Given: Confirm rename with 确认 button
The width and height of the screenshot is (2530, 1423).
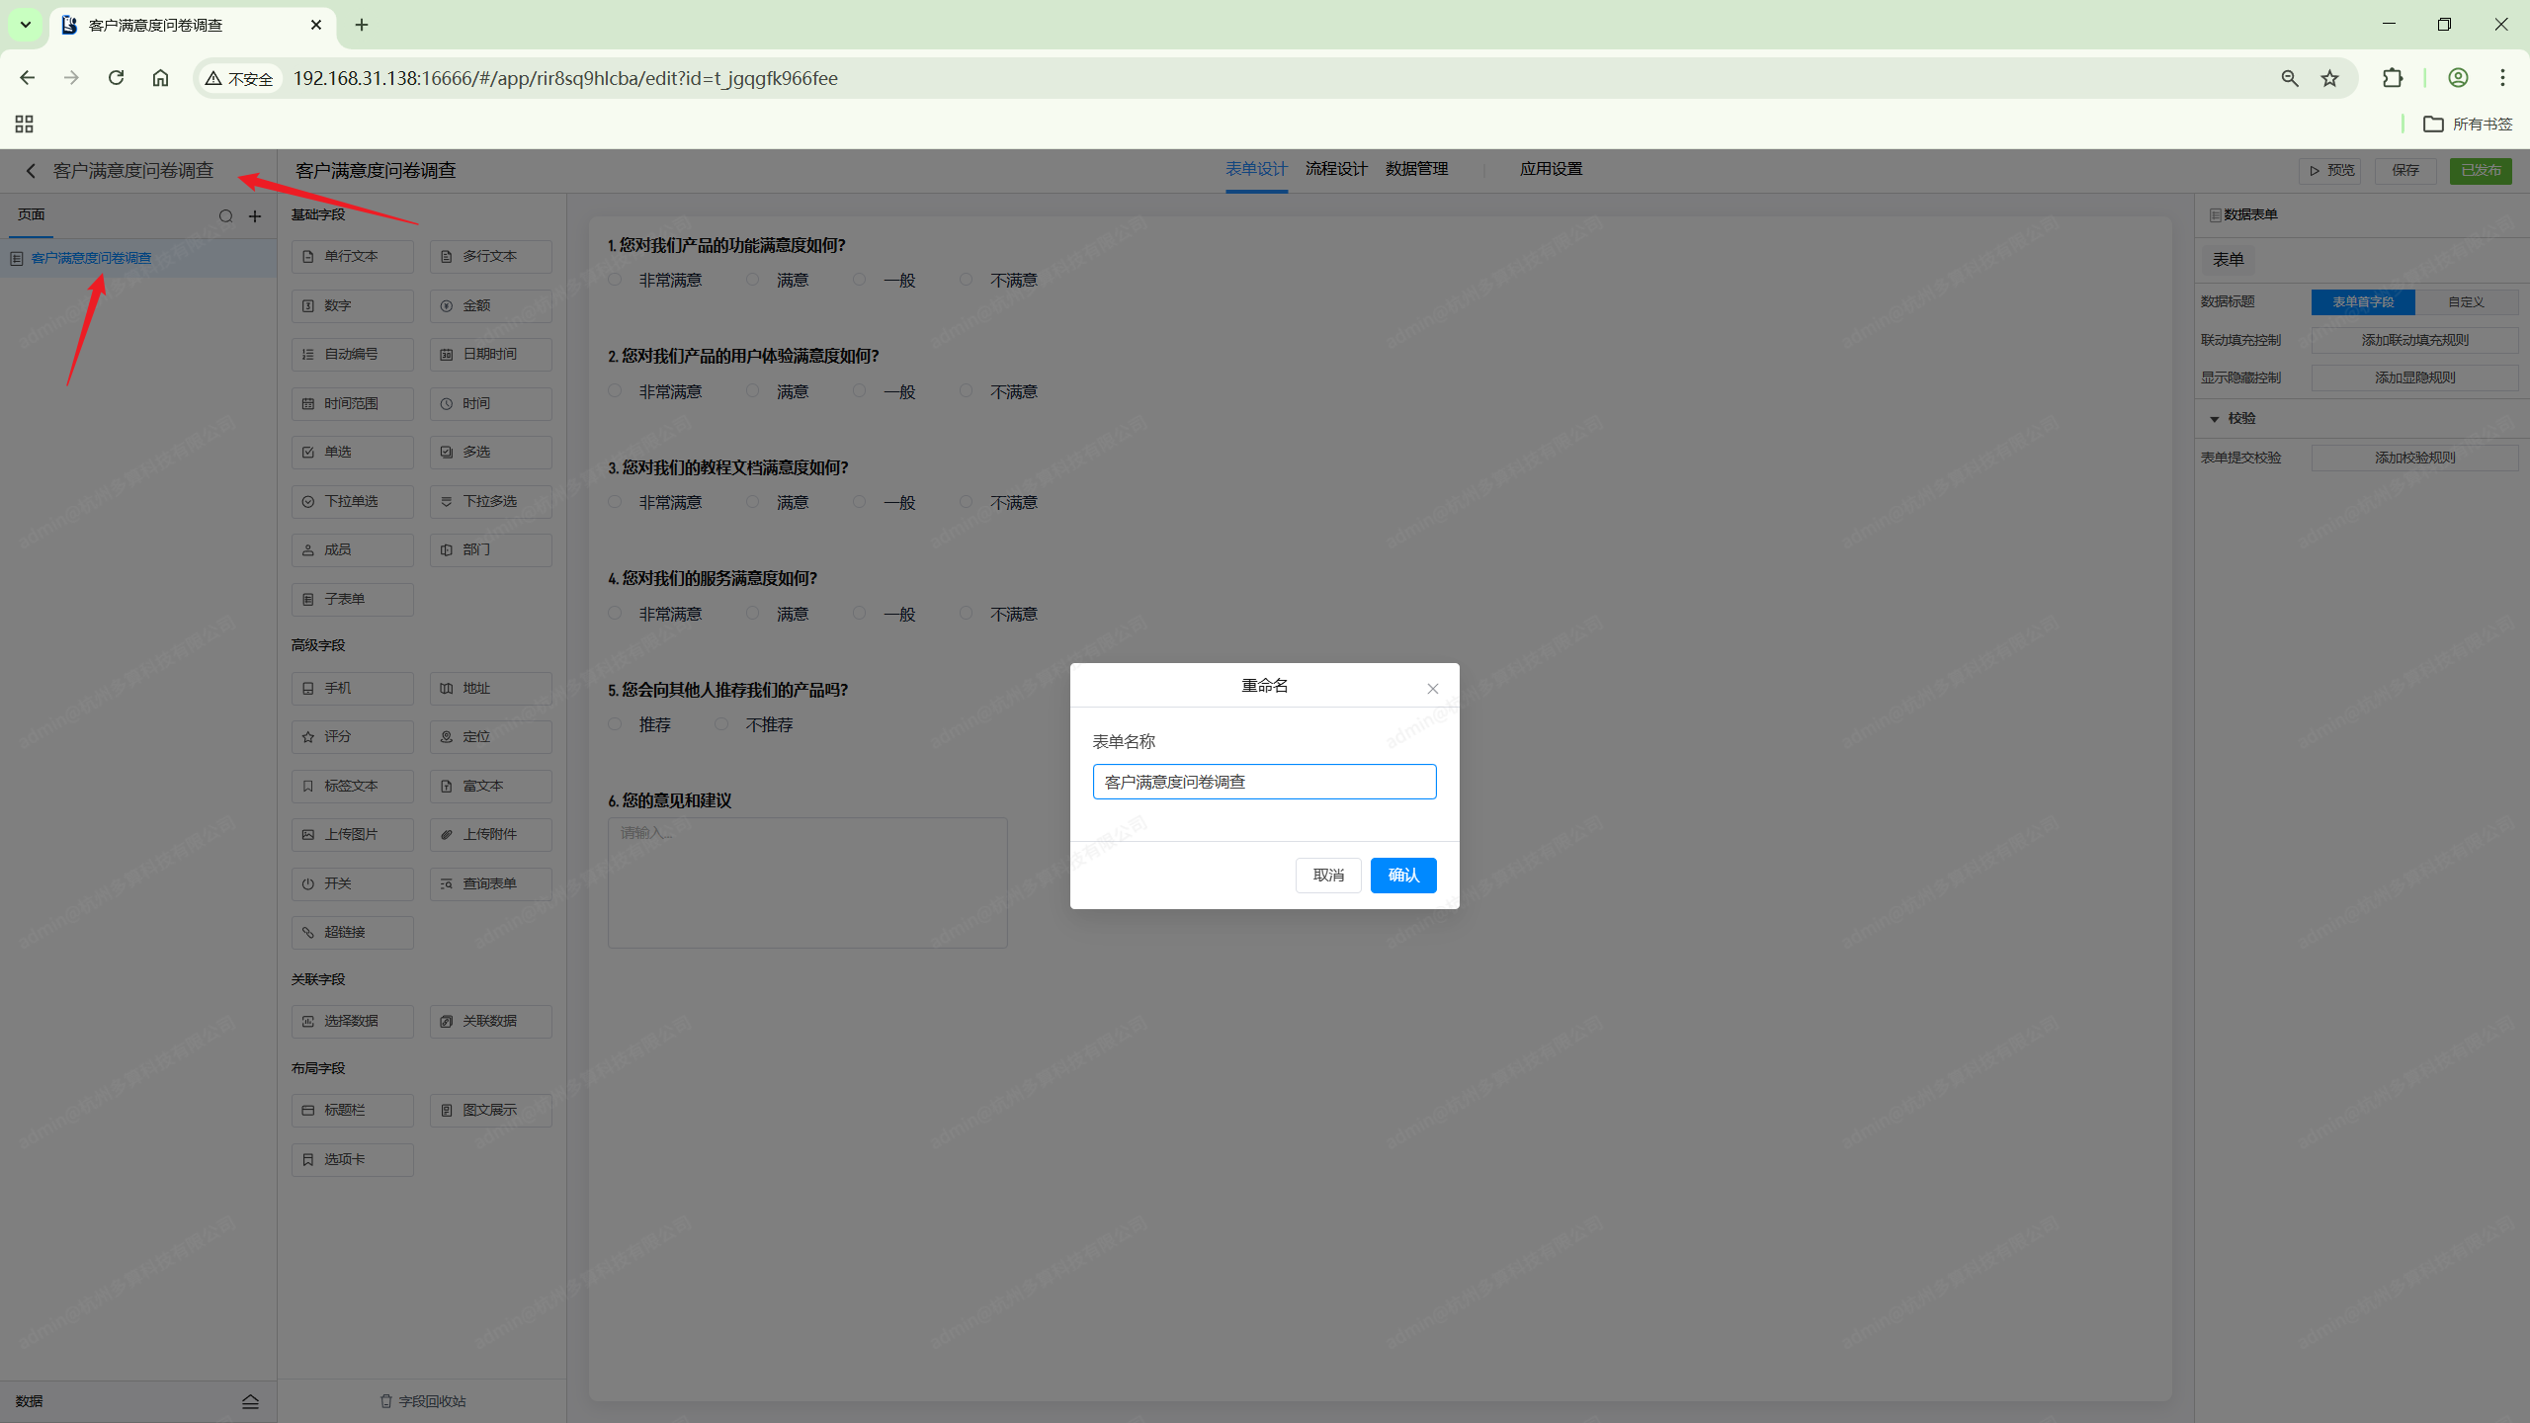Looking at the screenshot, I should (1402, 875).
